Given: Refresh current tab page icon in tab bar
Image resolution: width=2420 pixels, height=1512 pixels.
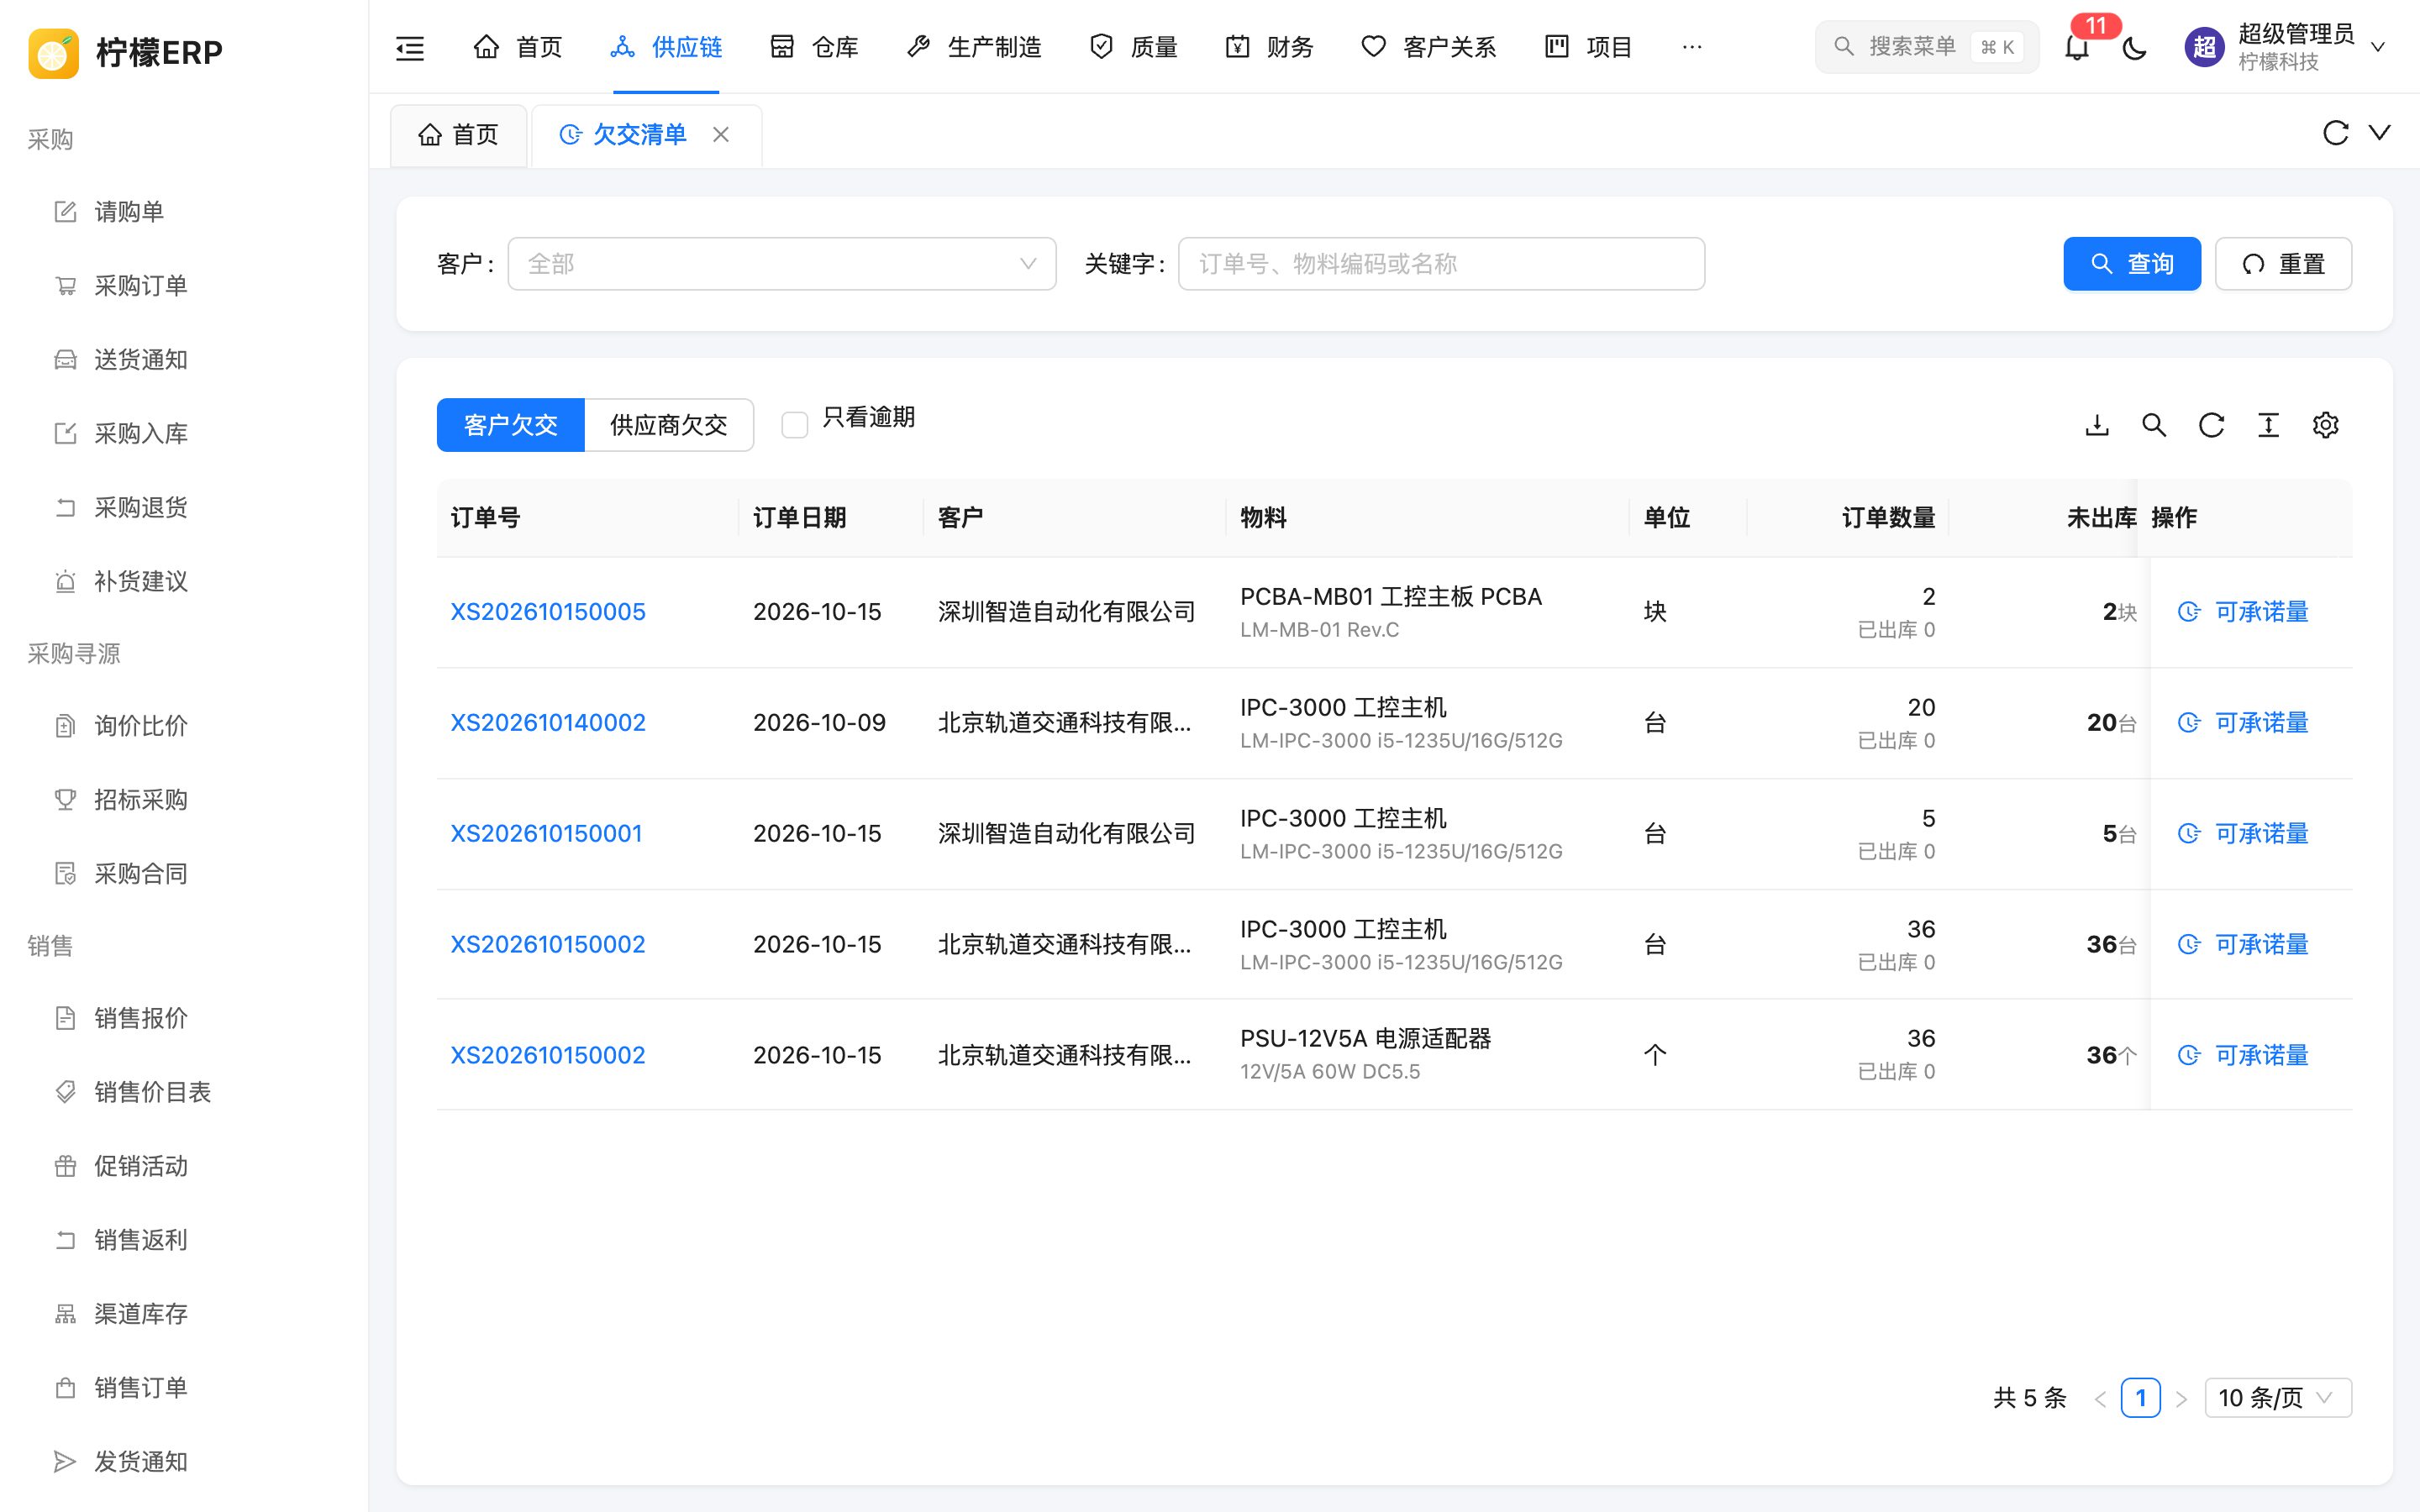Looking at the screenshot, I should pyautogui.click(x=2335, y=133).
